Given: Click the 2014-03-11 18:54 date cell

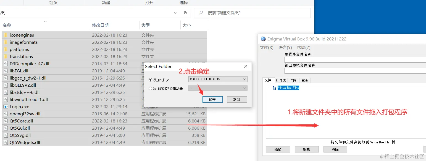Looking at the screenshot, I should [x=110, y=64].
